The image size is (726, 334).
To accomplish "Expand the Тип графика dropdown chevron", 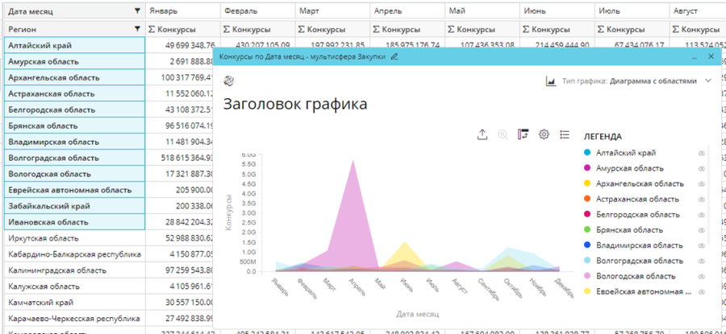I will [708, 81].
